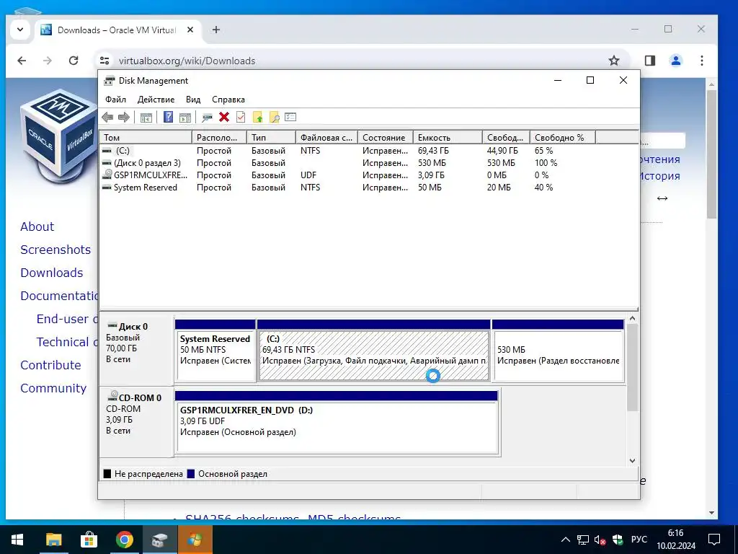Image resolution: width=738 pixels, height=554 pixels.
Task: Select the GSP1RMCULXFRER_EN_DVD (D:) partition block
Action: pos(337,422)
